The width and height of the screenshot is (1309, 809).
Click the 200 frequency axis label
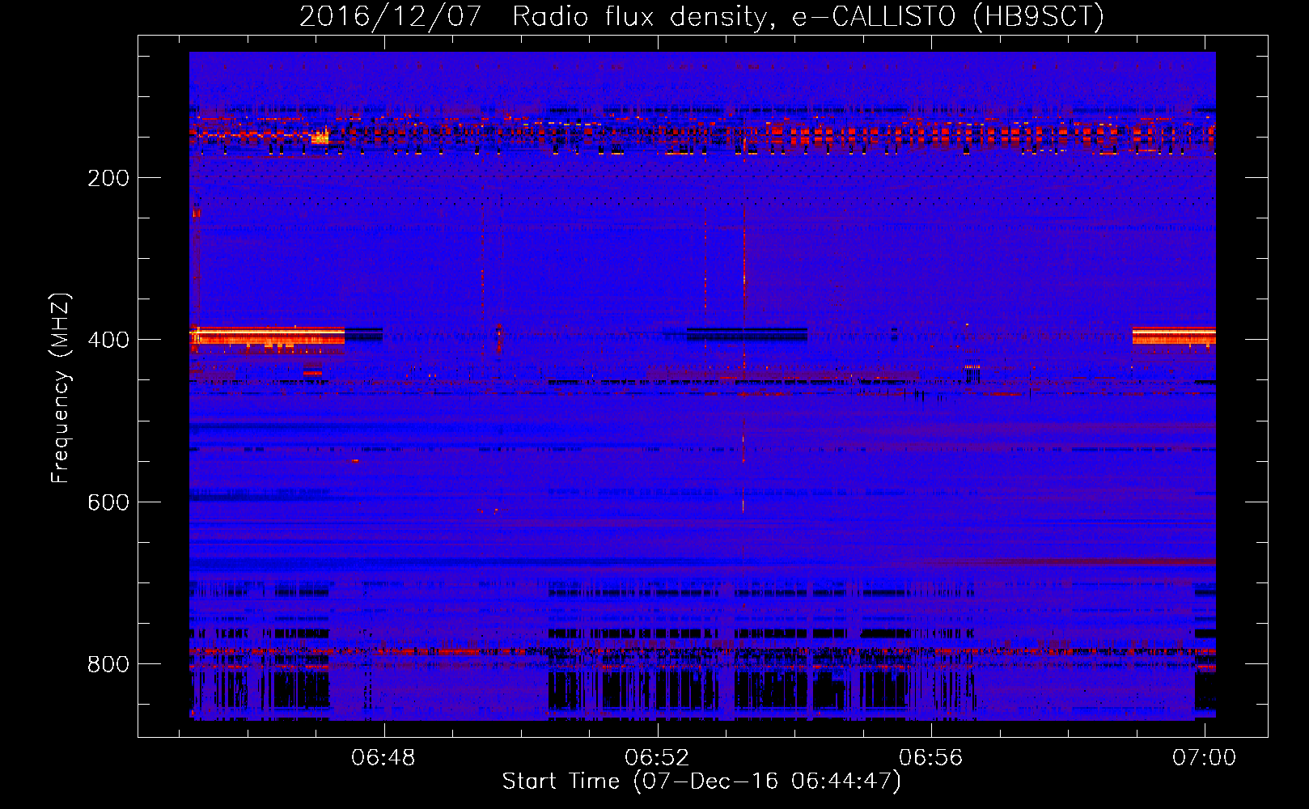tap(108, 178)
